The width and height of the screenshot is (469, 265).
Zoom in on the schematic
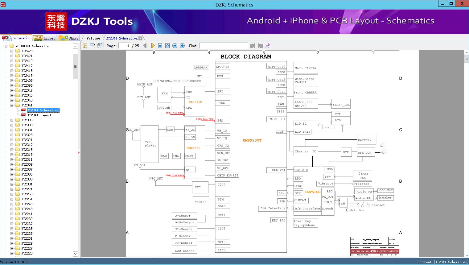[x=182, y=46]
